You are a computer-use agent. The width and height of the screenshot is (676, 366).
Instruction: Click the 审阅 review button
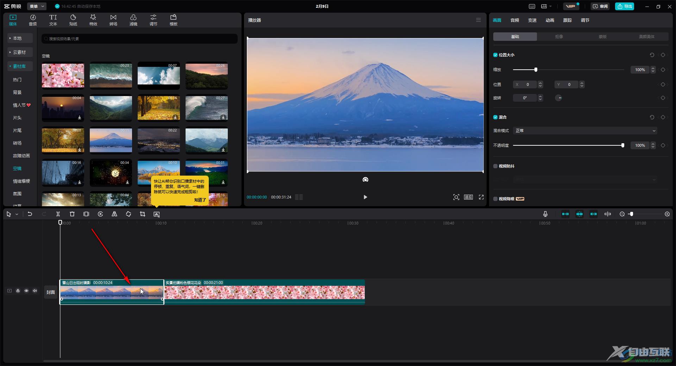point(600,6)
